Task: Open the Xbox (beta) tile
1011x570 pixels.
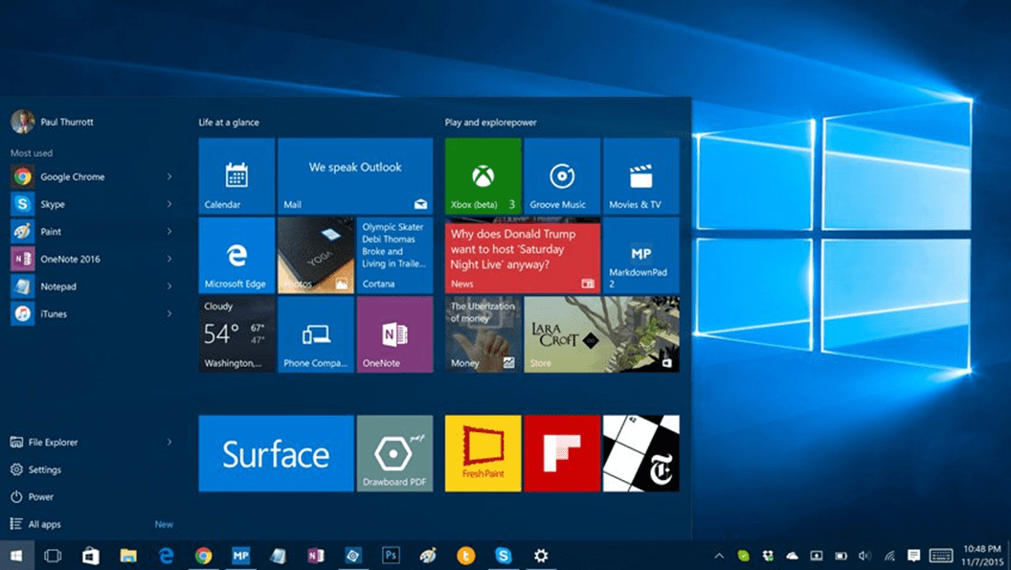Action: [x=483, y=175]
